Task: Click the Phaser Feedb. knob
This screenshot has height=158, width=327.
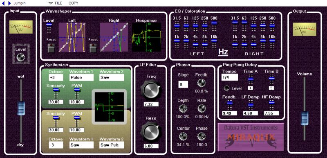Action: (x=201, y=84)
